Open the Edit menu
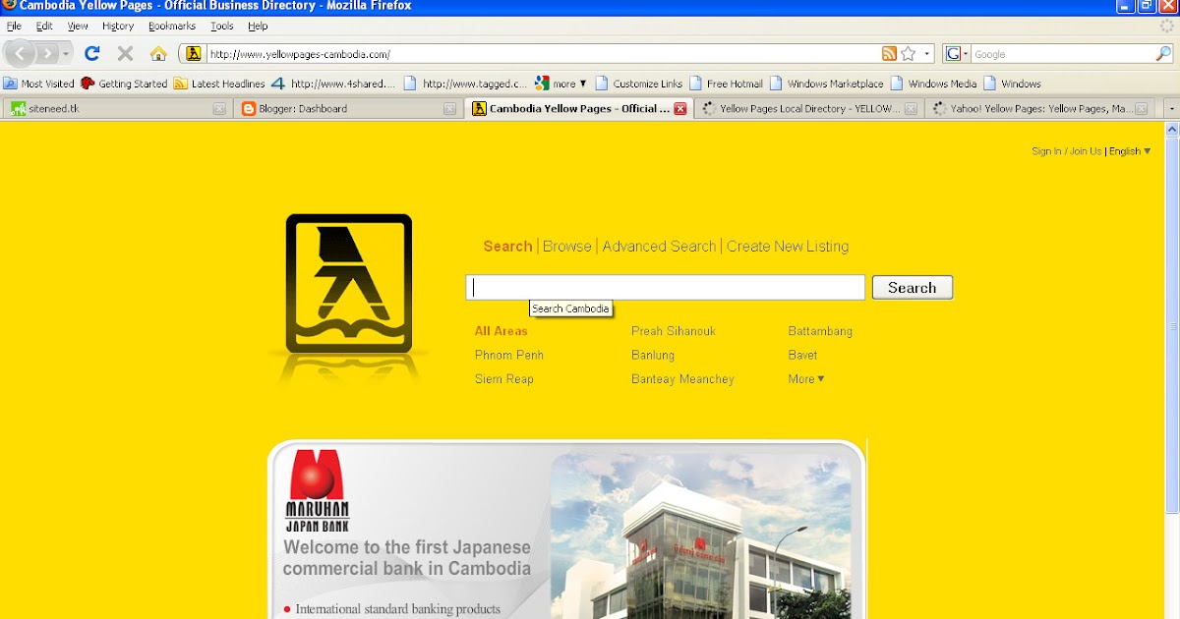 click(44, 27)
